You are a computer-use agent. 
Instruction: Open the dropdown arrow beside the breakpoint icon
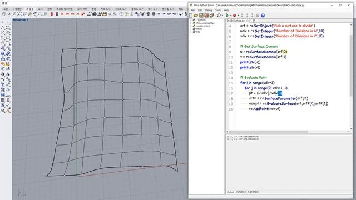tap(238, 16)
